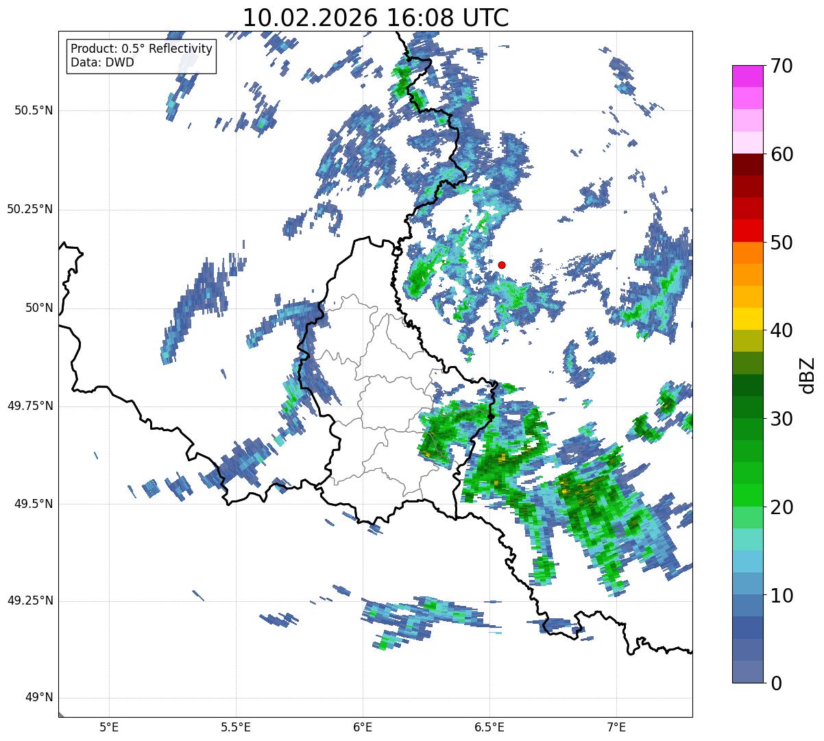Click the magenta top colorbar segment
Viewport: 824px width, 741px height.
tap(748, 76)
